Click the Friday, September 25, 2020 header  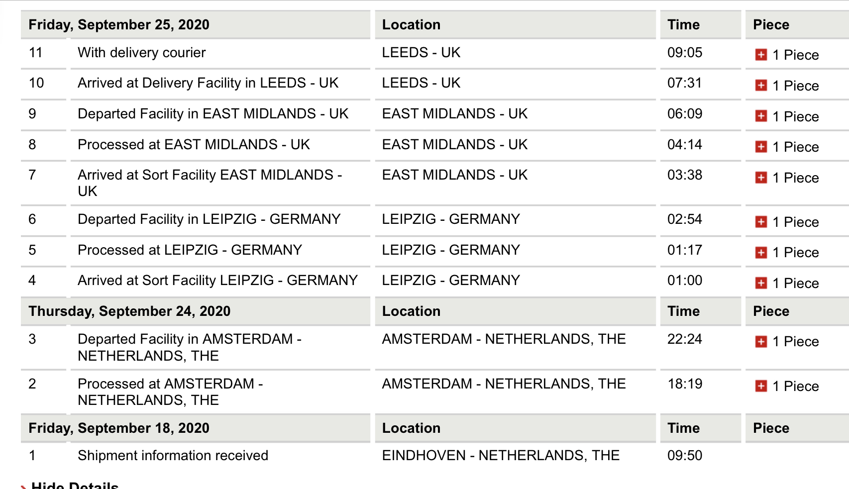119,25
